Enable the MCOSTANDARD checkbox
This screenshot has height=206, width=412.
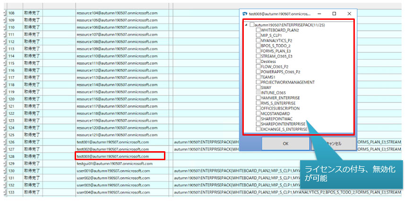(x=258, y=113)
